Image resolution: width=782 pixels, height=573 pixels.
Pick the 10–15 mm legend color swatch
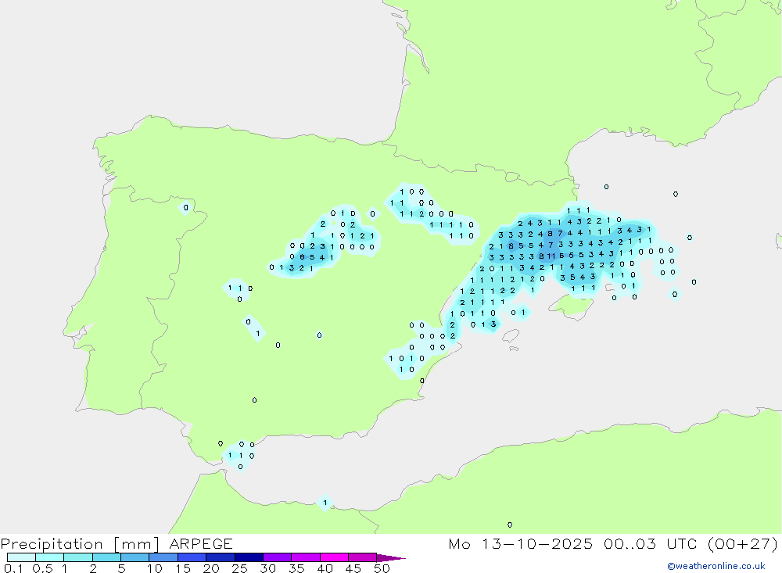(x=163, y=557)
